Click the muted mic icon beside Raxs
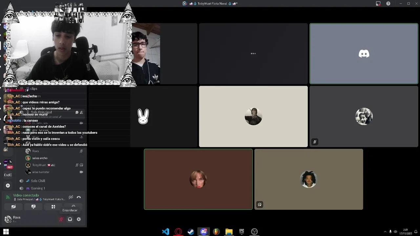 (x=81, y=151)
